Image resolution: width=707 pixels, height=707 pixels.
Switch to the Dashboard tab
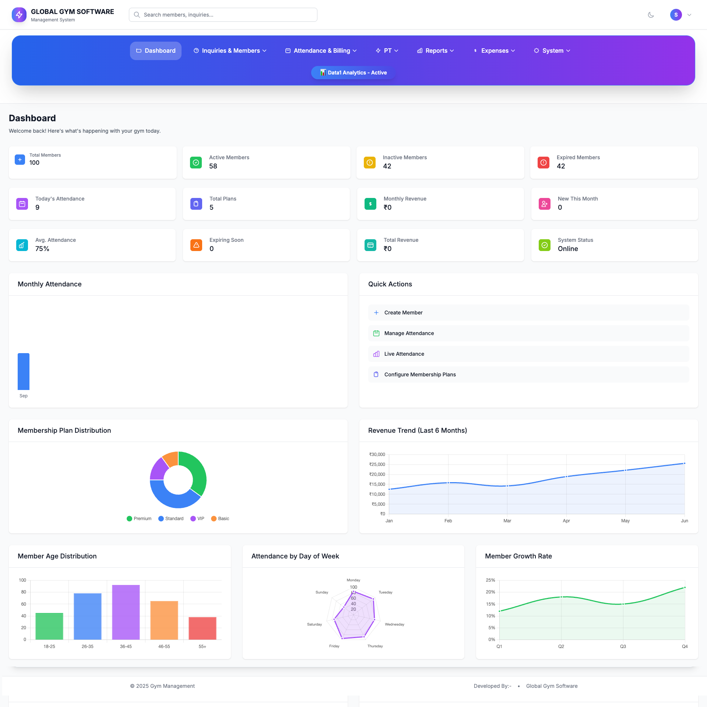point(155,50)
